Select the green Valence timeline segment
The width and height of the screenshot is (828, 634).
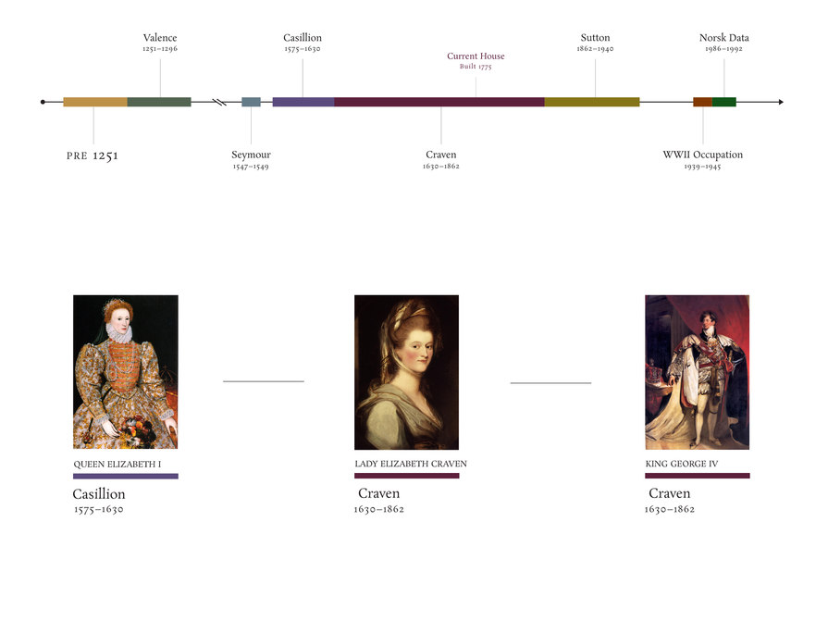[159, 102]
